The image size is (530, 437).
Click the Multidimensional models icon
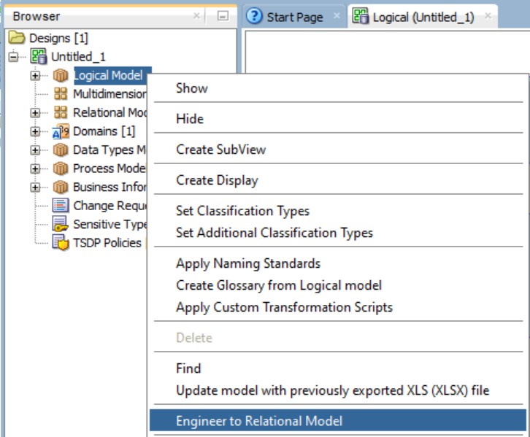click(61, 94)
